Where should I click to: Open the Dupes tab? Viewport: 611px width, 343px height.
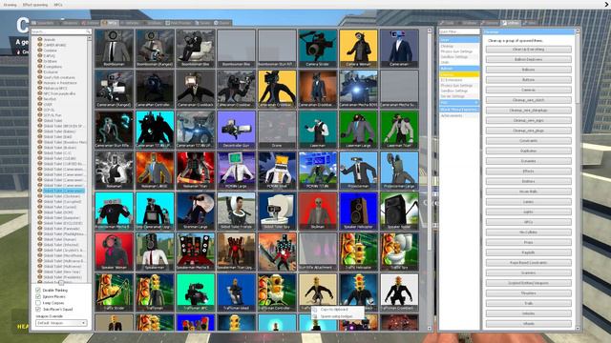click(x=222, y=23)
